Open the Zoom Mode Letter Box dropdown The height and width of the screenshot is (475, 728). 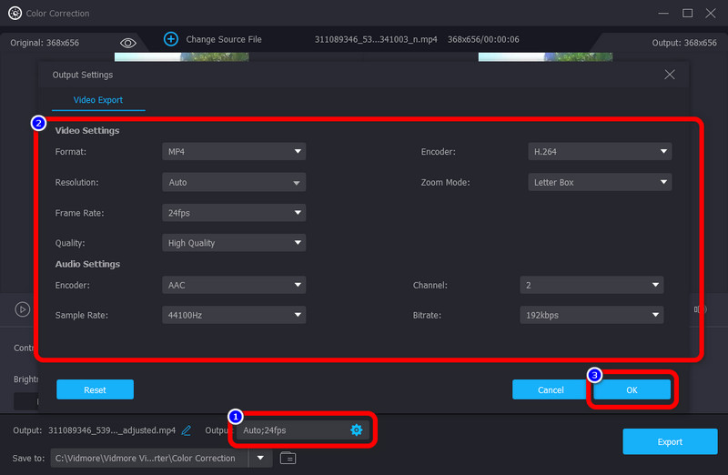(599, 182)
